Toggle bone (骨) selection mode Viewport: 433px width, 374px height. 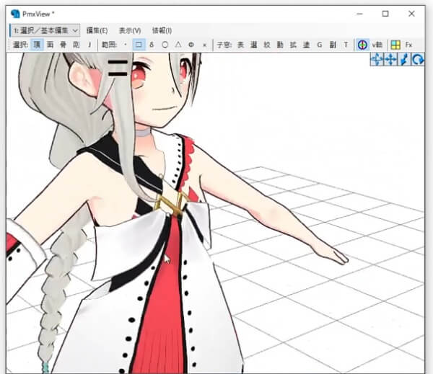63,45
